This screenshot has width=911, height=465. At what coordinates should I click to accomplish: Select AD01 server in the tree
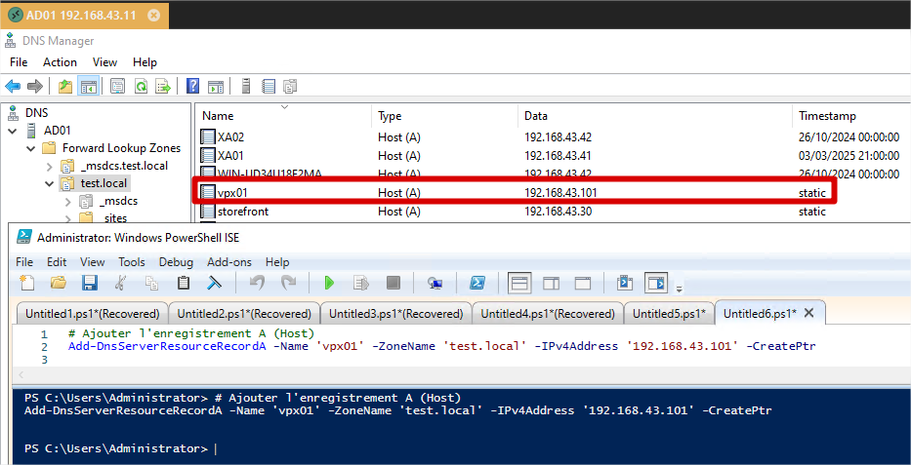[x=57, y=131]
